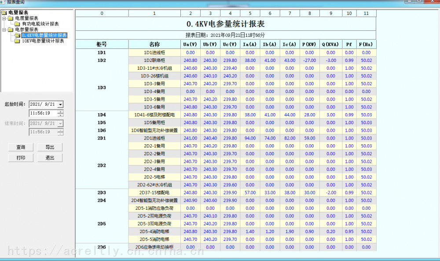This screenshot has width=440, height=261.
Task: Open the start date dropdown arrow
Action: (60, 104)
